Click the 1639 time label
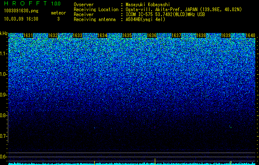The width and height of the screenshot is (259, 165). point(226,35)
